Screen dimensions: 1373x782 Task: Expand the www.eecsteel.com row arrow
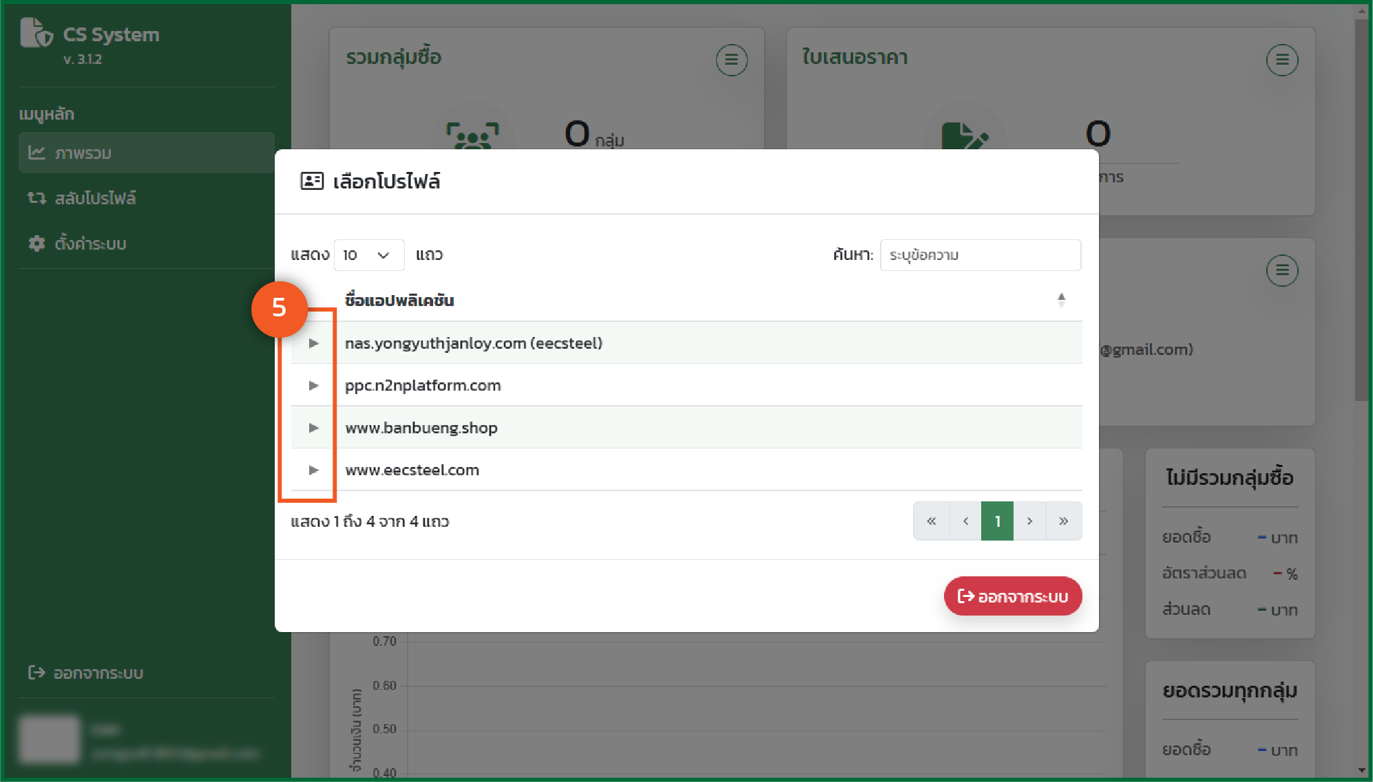coord(313,470)
